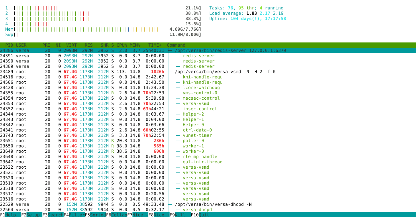Select versa-vsmd thread PID 23517
Screen dimensions: 416x217
(208, 194)
